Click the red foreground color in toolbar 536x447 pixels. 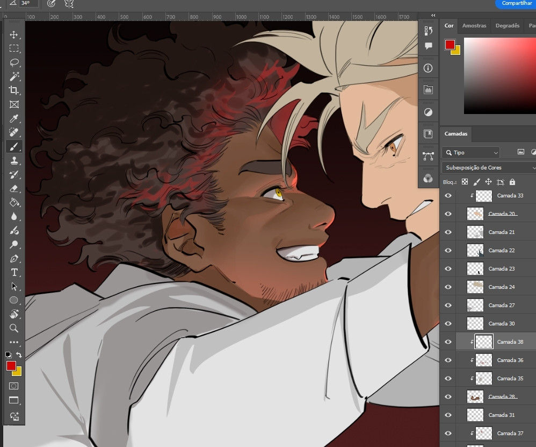pos(11,366)
